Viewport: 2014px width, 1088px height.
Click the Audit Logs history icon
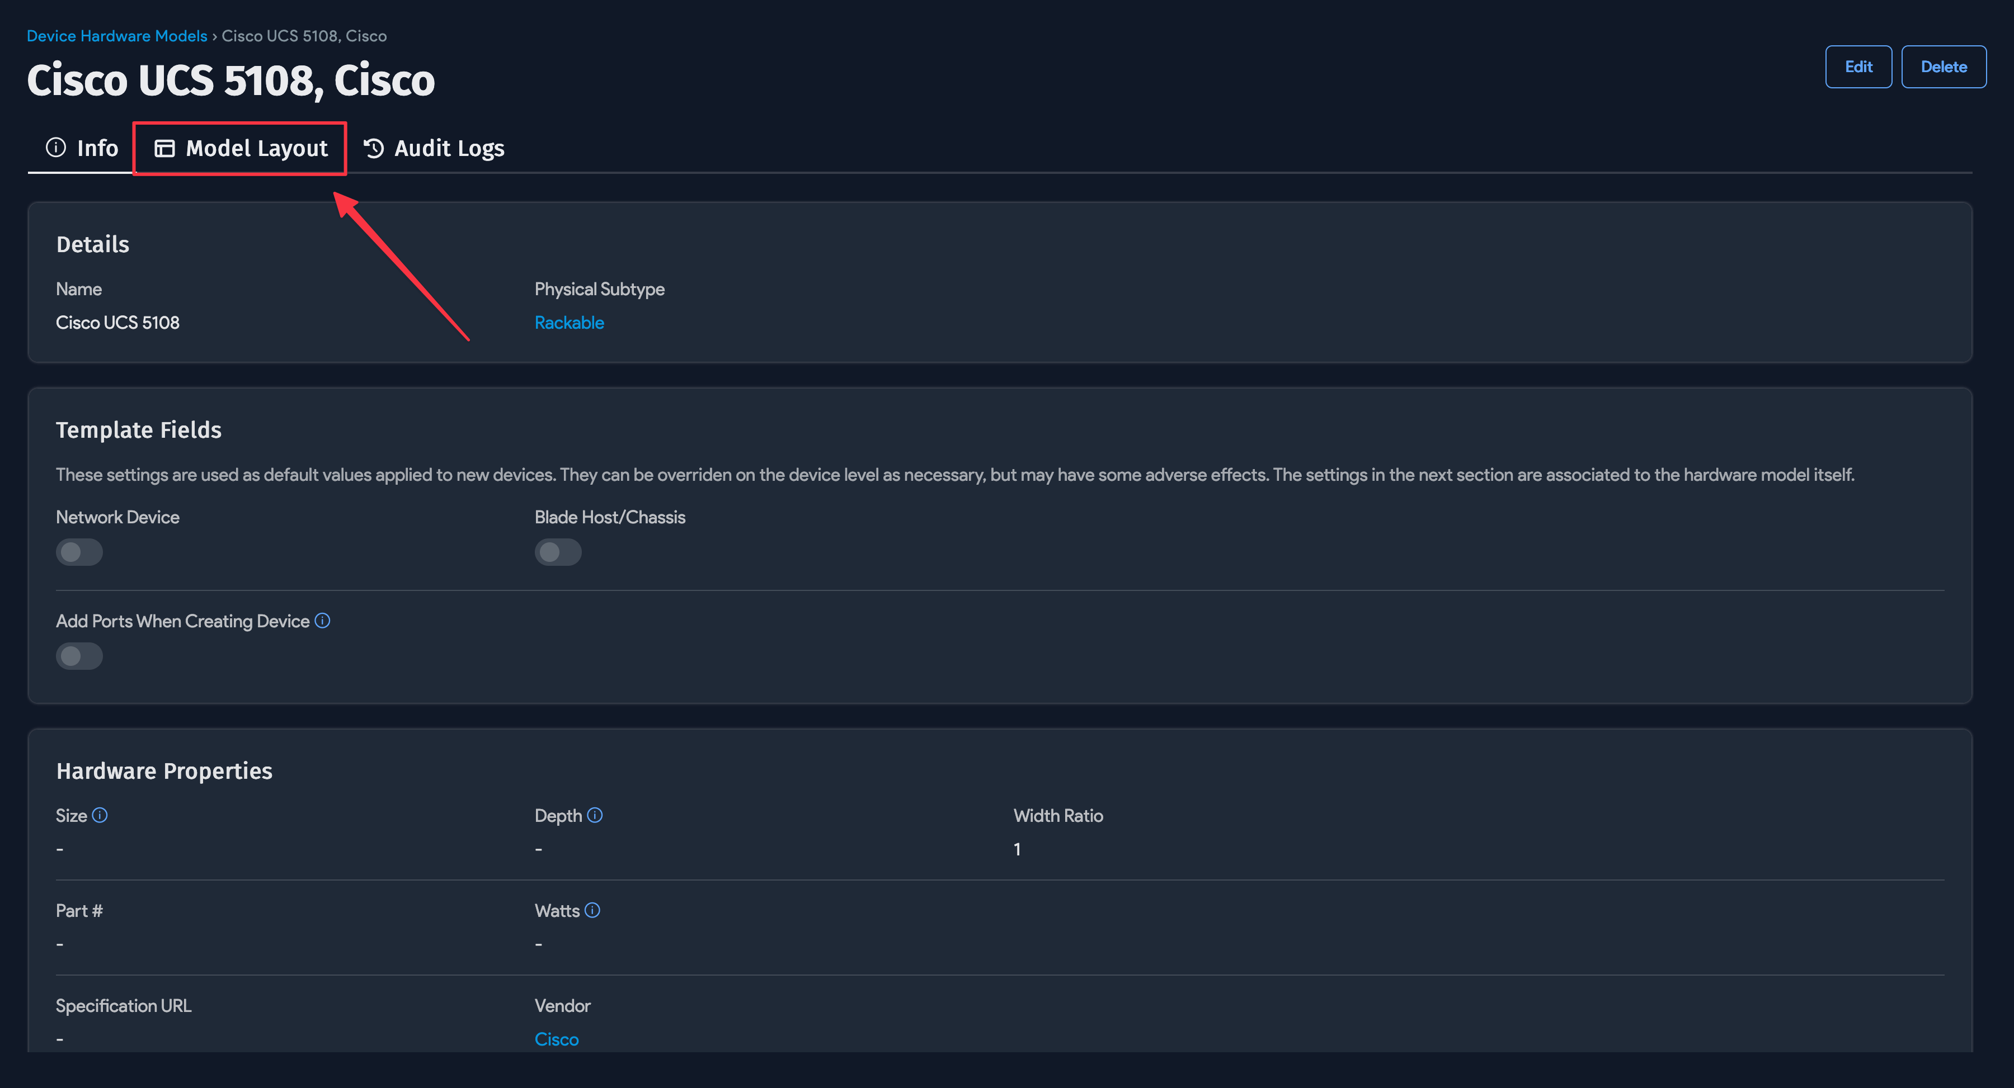pyautogui.click(x=374, y=148)
